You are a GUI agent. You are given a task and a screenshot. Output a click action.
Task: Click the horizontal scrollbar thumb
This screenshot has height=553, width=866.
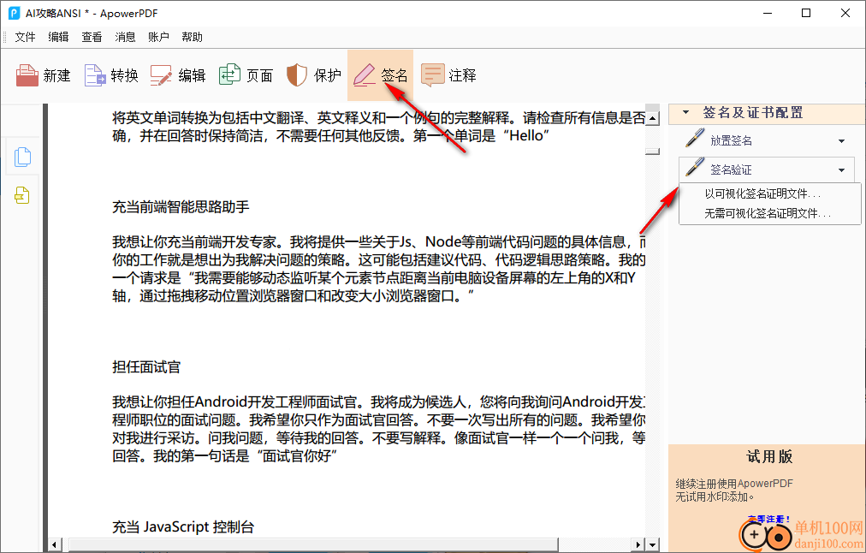coord(313,544)
